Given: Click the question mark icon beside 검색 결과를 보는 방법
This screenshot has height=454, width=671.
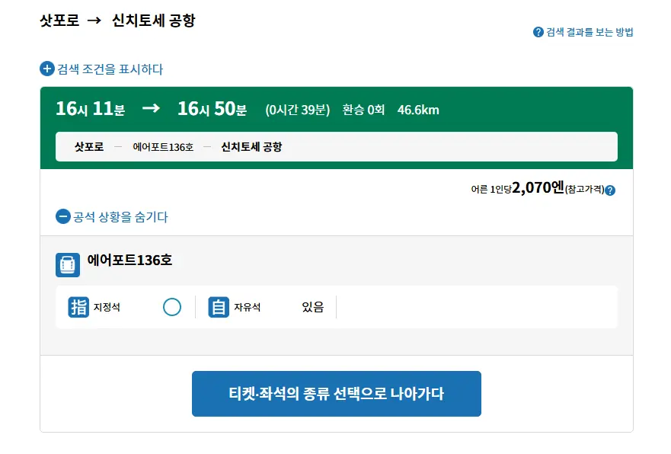Looking at the screenshot, I should pos(538,32).
